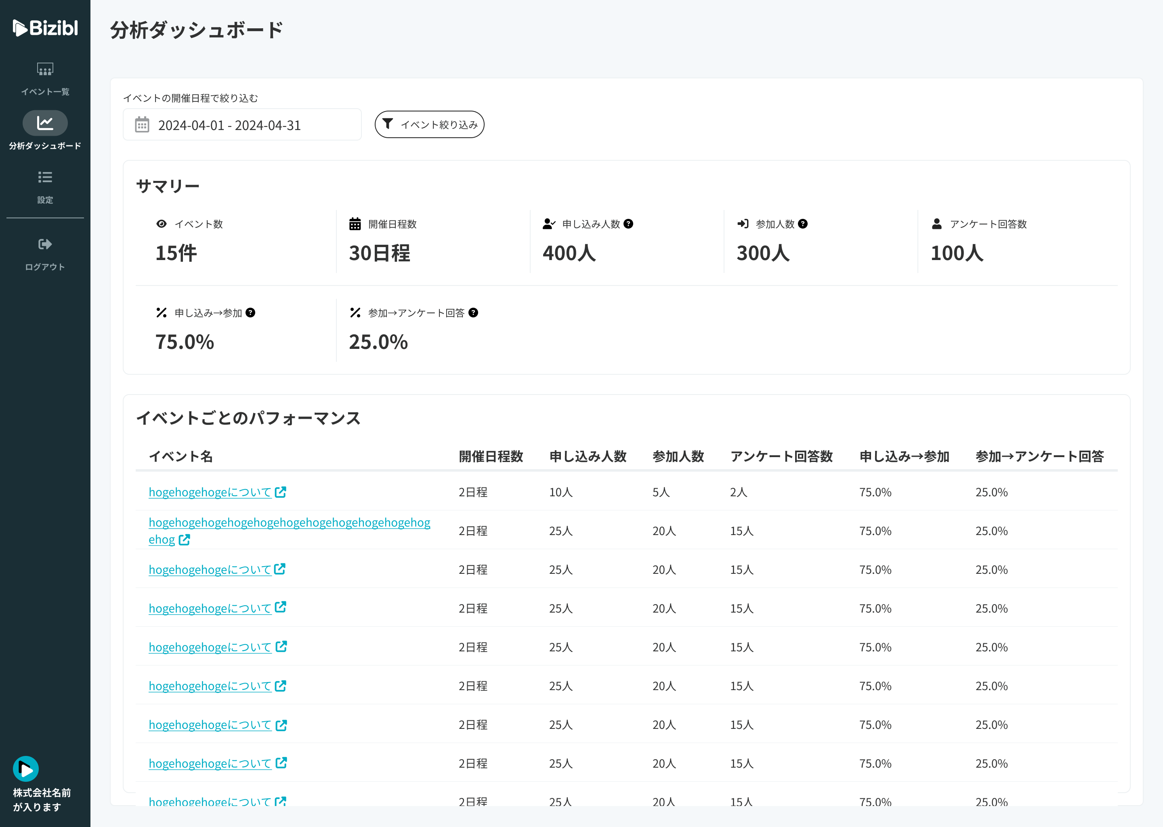Click the calendar icon in date field
1163x827 pixels.
coord(142,125)
